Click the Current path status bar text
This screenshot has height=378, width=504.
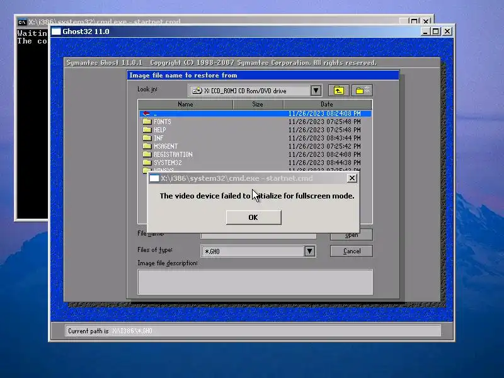[x=110, y=331]
